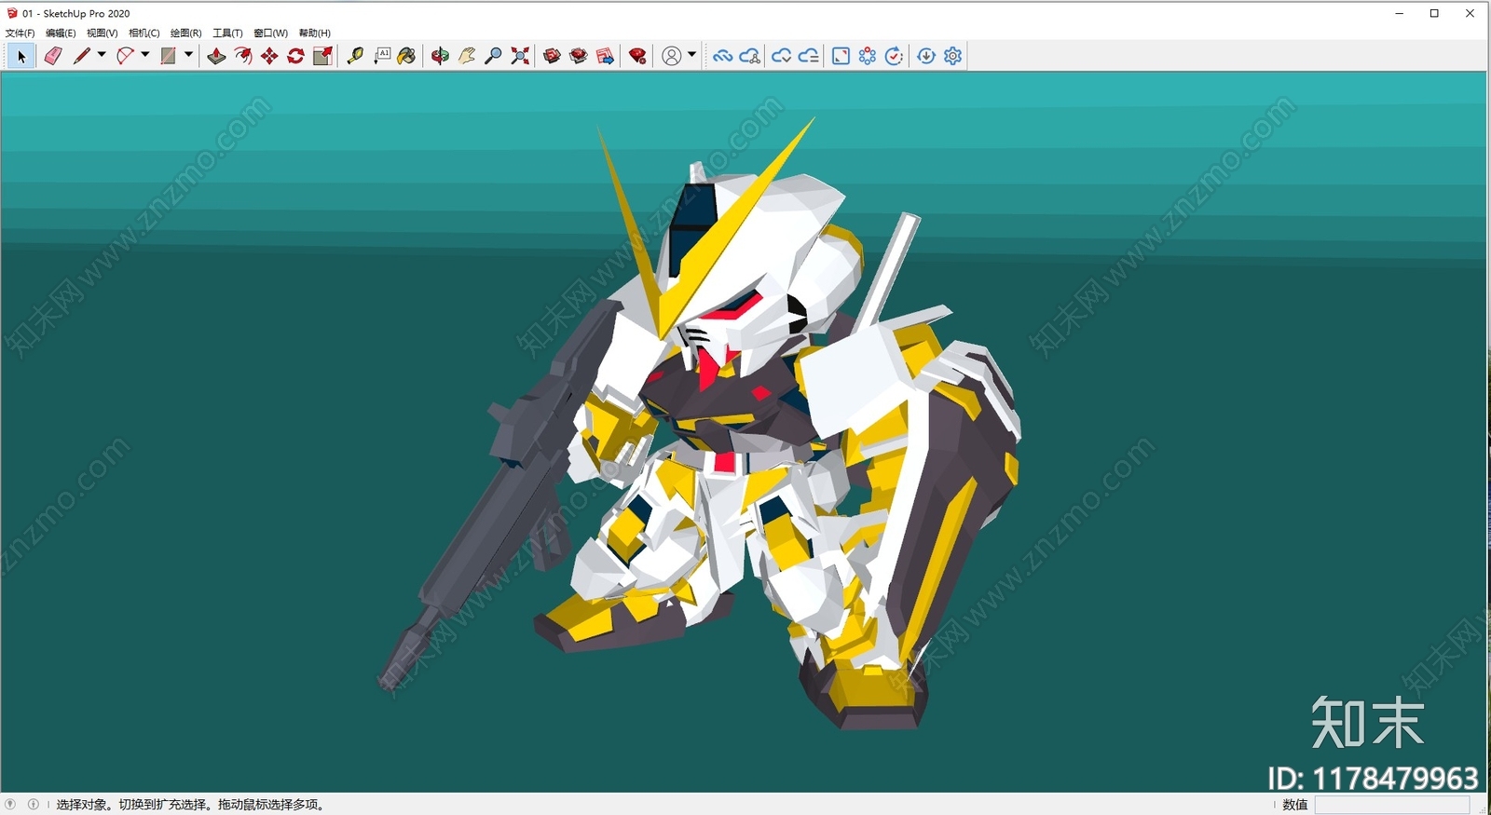
Task: Open the 3D Warehouse icon
Action: pos(552,56)
